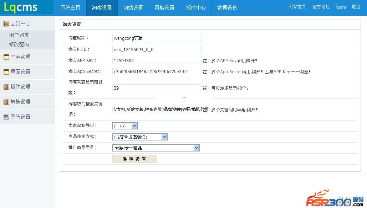Image resolution: width=367 pixels, height=208 pixels.
Task: Click the 淘宝App Secret text field
Action: pyautogui.click(x=157, y=71)
